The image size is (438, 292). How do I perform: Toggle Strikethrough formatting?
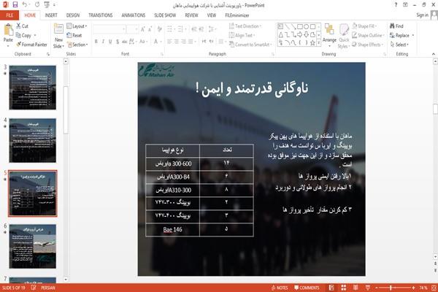124,42
